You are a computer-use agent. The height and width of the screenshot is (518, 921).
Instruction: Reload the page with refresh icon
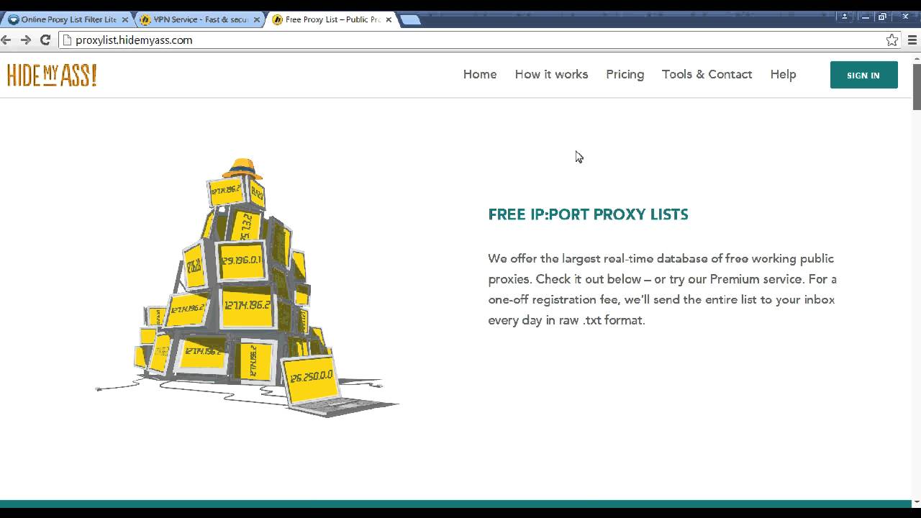pyautogui.click(x=45, y=40)
